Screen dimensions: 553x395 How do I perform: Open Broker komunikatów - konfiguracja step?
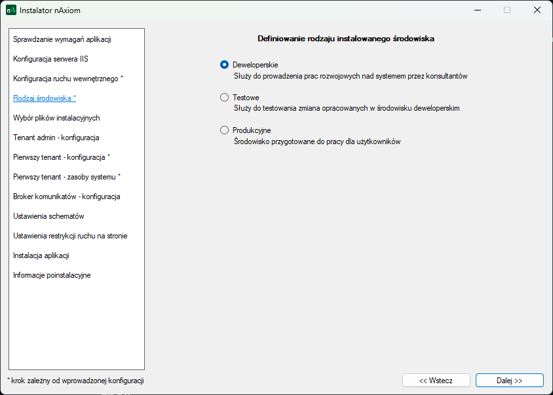66,197
